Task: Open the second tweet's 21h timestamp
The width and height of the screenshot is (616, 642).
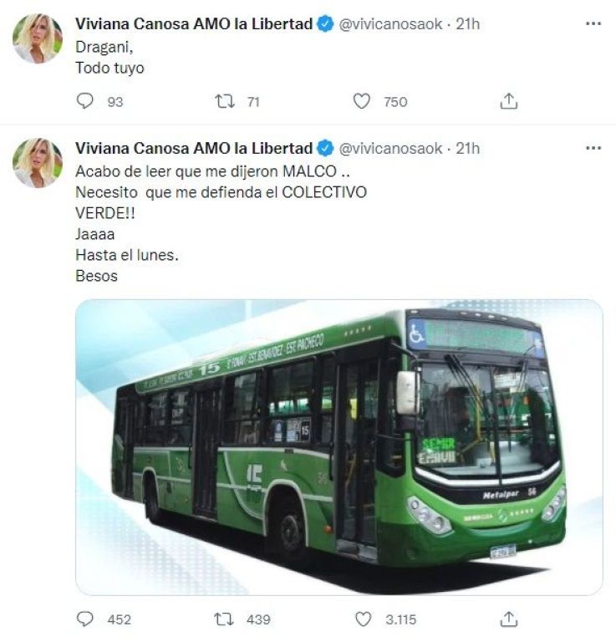Action: click(x=468, y=148)
